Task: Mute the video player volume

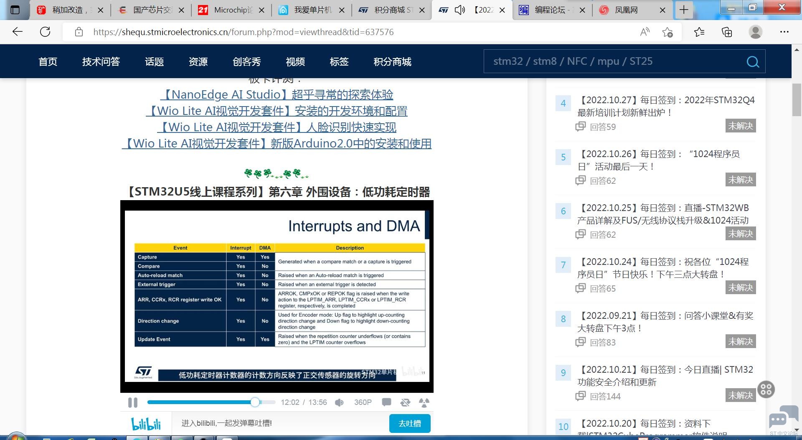Action: tap(339, 402)
